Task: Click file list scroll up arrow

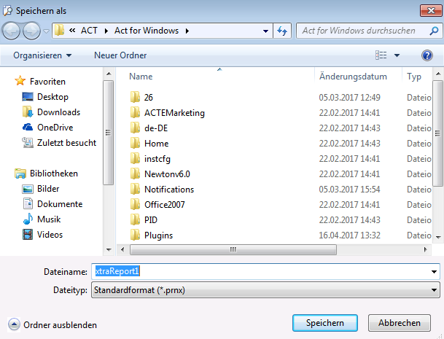Action: 438,74
